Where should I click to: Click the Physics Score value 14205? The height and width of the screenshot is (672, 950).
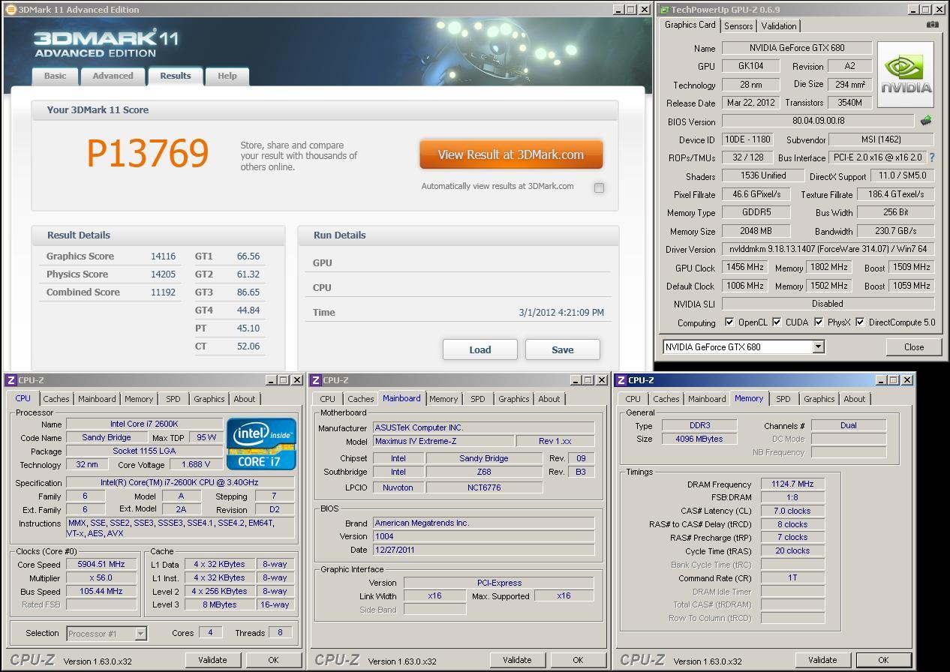point(163,274)
